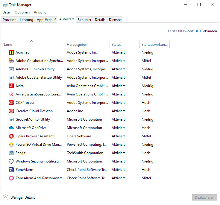Switch to the Benutzer tab
This screenshot has height=205, width=220.
coord(84,20)
